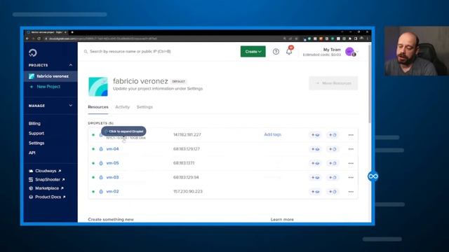Click the project avatar thumbnail

(x=98, y=87)
